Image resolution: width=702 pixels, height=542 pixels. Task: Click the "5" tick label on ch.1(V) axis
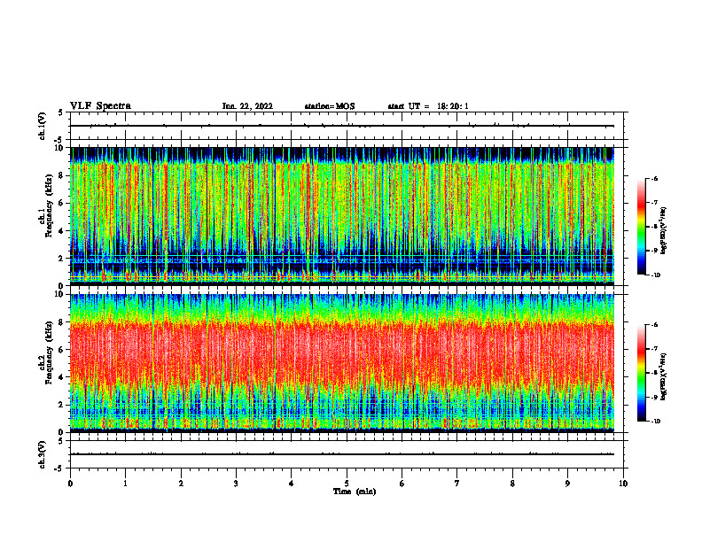point(61,112)
